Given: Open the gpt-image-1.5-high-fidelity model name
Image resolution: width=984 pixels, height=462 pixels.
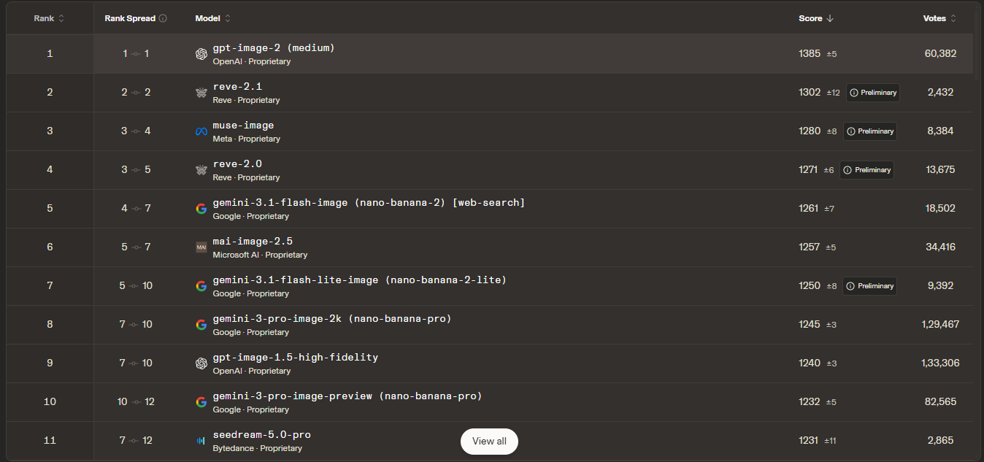Looking at the screenshot, I should pyautogui.click(x=296, y=358).
